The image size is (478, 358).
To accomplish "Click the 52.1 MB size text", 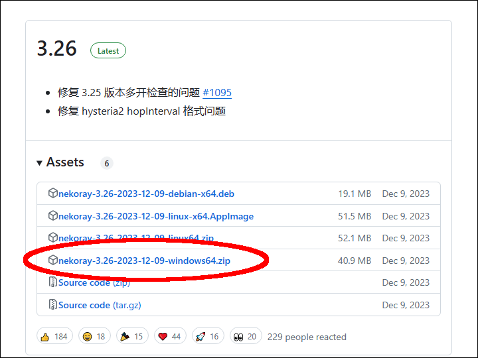I will point(355,238).
